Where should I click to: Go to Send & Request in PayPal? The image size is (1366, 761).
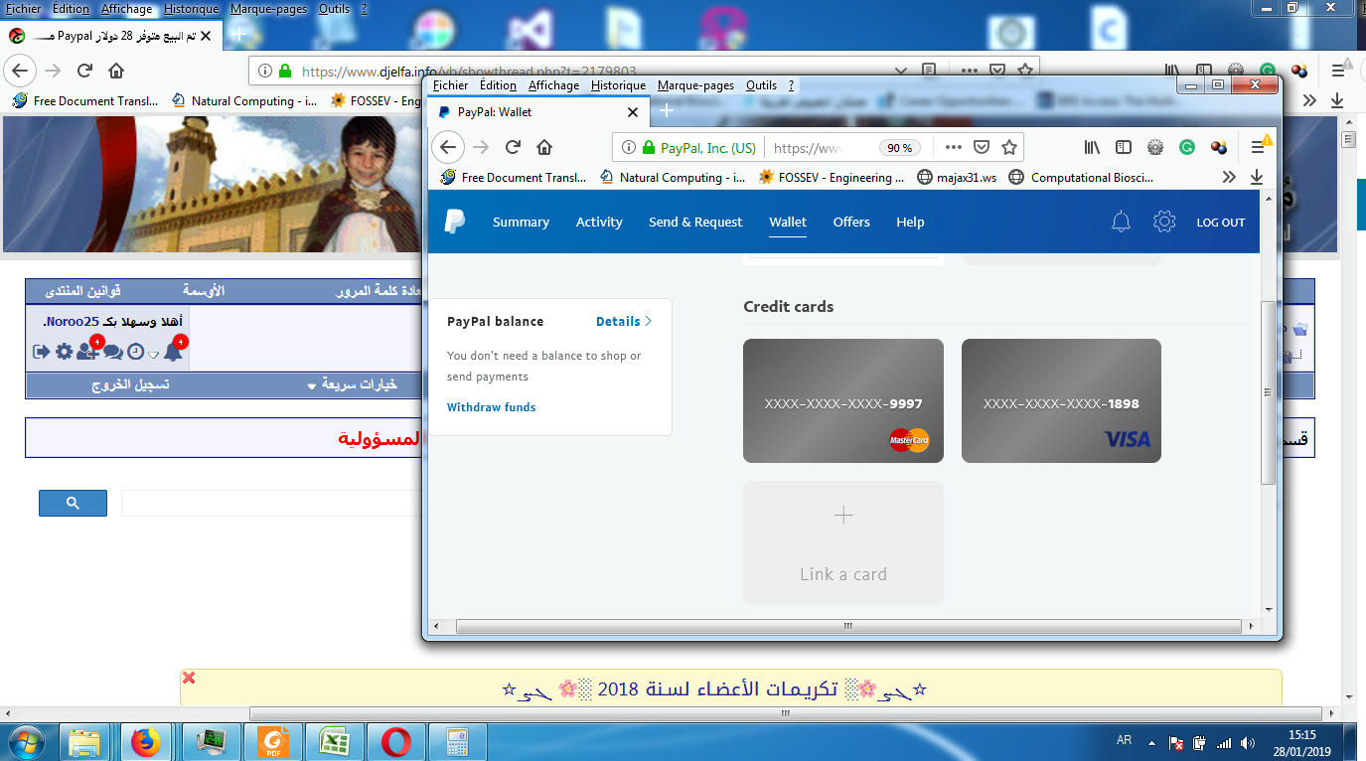coord(695,222)
